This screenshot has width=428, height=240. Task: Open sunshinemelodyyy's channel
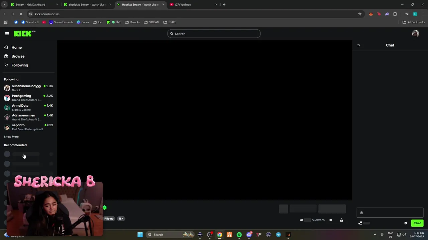[x=28, y=88]
